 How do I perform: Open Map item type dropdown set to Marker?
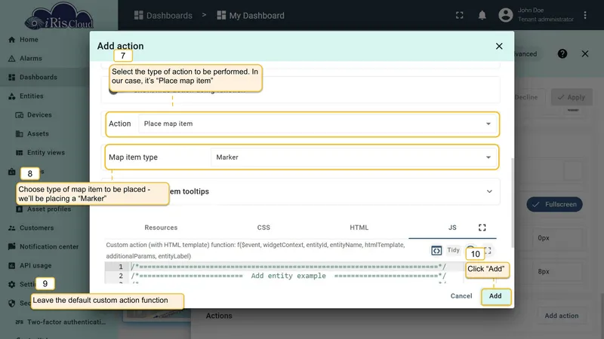coord(354,157)
